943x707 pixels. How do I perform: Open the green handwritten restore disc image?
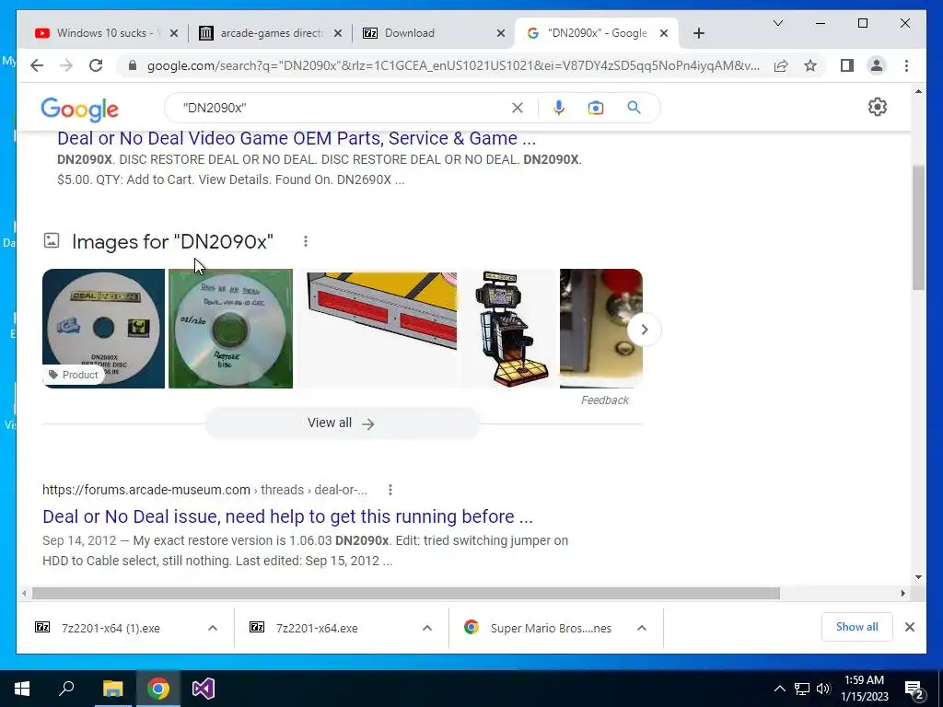point(230,329)
